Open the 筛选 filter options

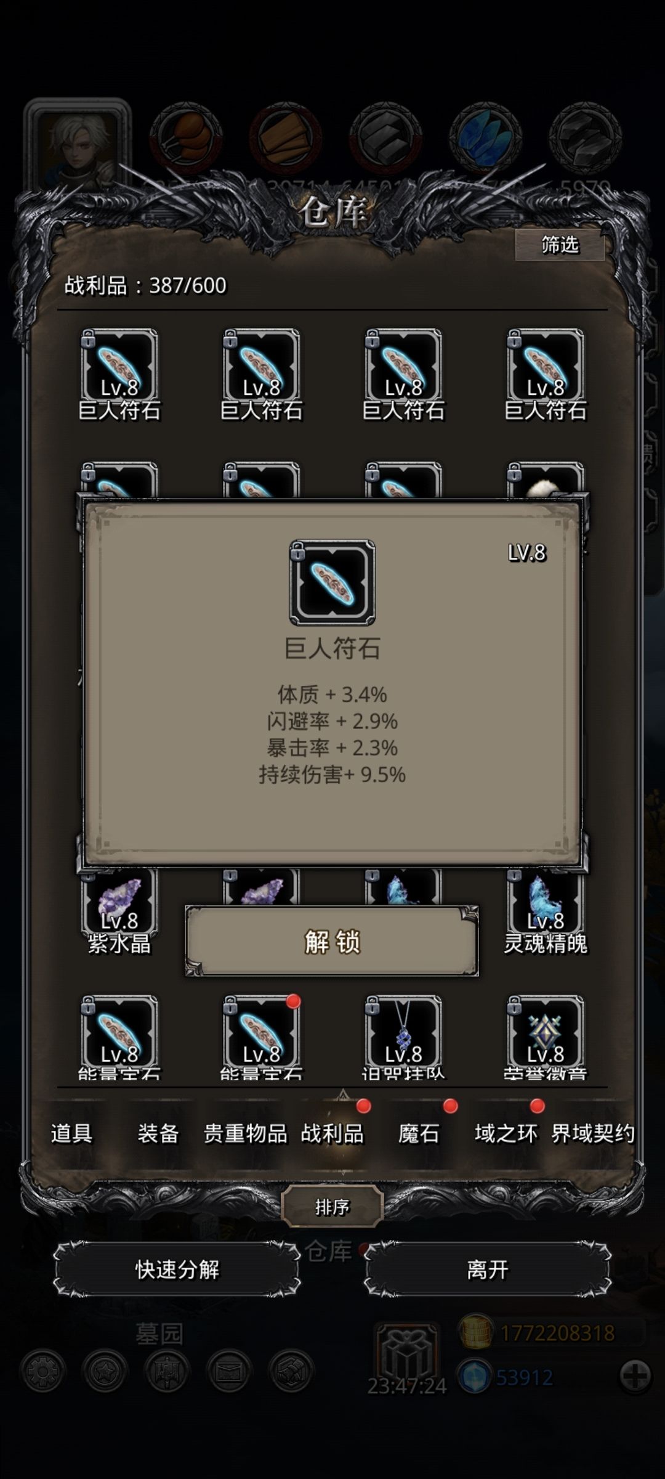560,245
